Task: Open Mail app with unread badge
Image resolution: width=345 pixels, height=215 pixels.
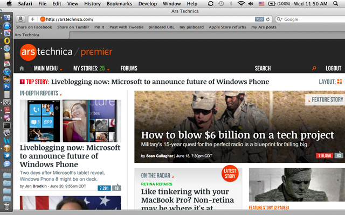Action: [7, 33]
